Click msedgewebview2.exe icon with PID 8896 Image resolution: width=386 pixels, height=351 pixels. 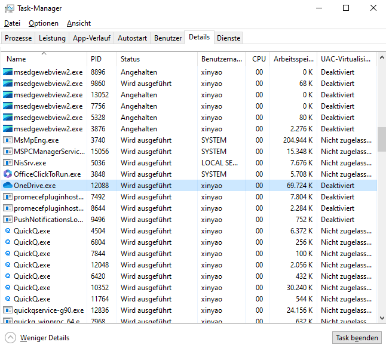pos(8,72)
